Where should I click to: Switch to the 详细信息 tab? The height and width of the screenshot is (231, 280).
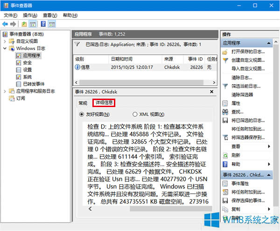pos(104,103)
